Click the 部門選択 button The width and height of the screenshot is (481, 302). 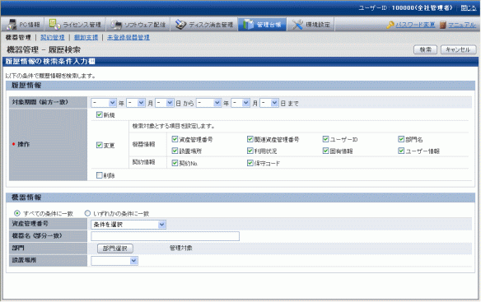(x=115, y=249)
